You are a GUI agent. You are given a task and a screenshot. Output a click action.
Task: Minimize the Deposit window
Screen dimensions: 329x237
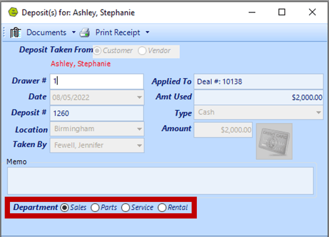tap(252, 12)
